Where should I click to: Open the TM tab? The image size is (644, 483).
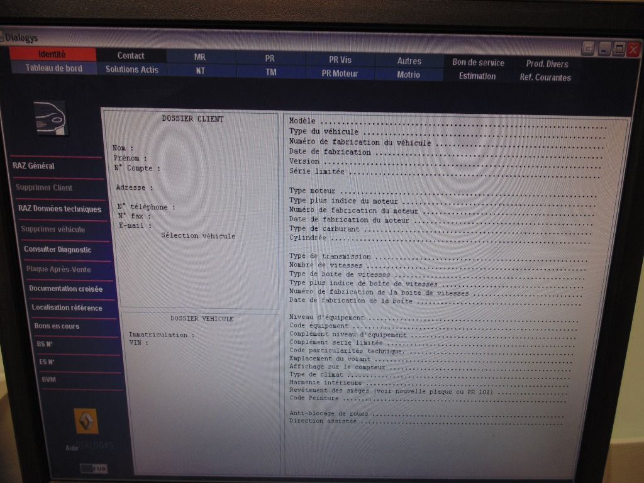(271, 72)
